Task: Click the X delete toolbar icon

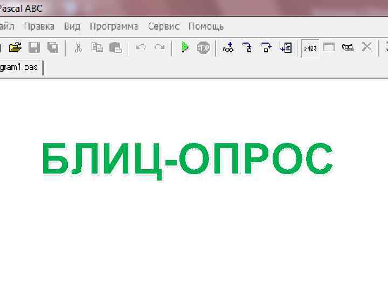Action: pos(367,47)
